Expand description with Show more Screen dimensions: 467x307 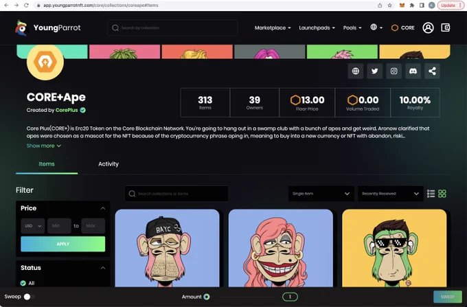tap(44, 146)
